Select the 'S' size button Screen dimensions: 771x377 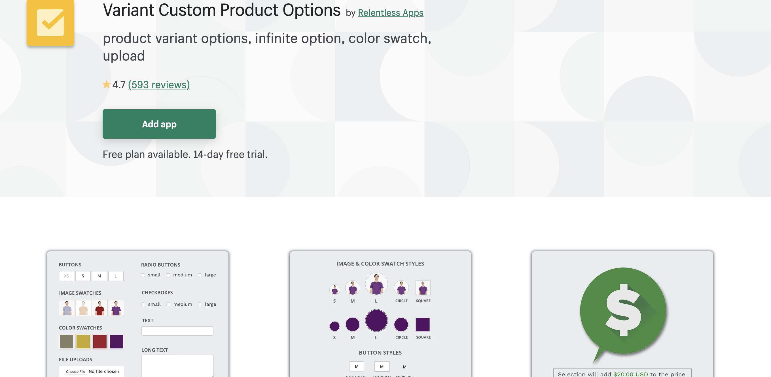click(83, 276)
